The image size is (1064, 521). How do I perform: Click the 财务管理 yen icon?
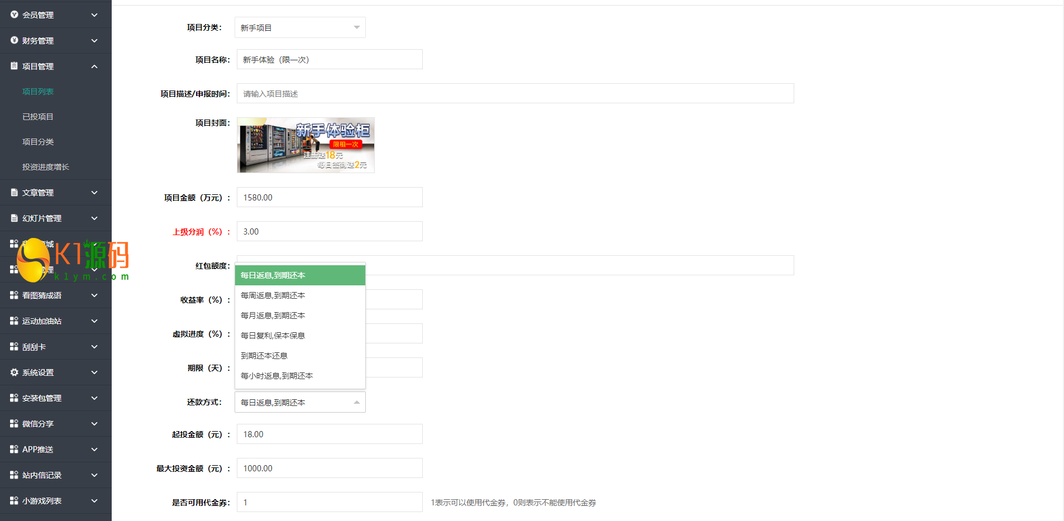pos(15,40)
